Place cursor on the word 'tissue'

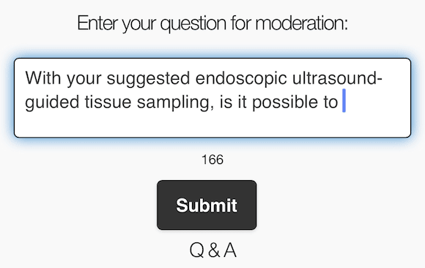click(108, 103)
